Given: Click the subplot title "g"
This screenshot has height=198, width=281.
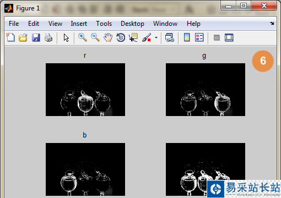Looking at the screenshot, I should (204, 56).
